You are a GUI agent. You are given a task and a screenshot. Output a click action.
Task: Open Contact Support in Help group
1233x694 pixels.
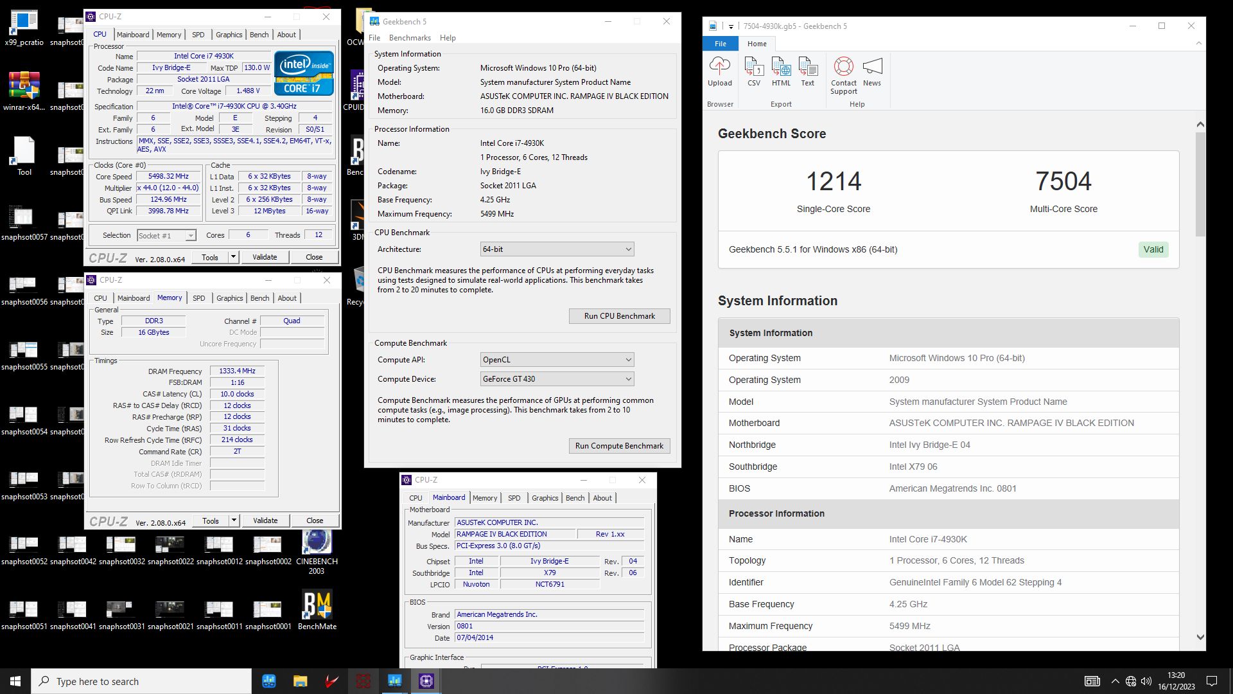(x=843, y=75)
